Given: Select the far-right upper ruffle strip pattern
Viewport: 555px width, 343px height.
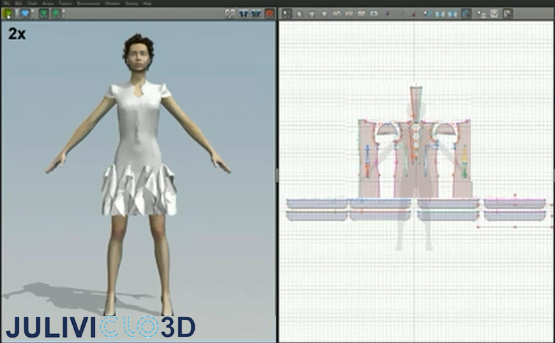Looking at the screenshot, I should click(515, 203).
